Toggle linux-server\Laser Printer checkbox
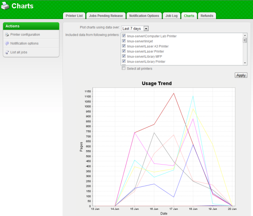Screen dimensions: 253x216 click(x=124, y=51)
